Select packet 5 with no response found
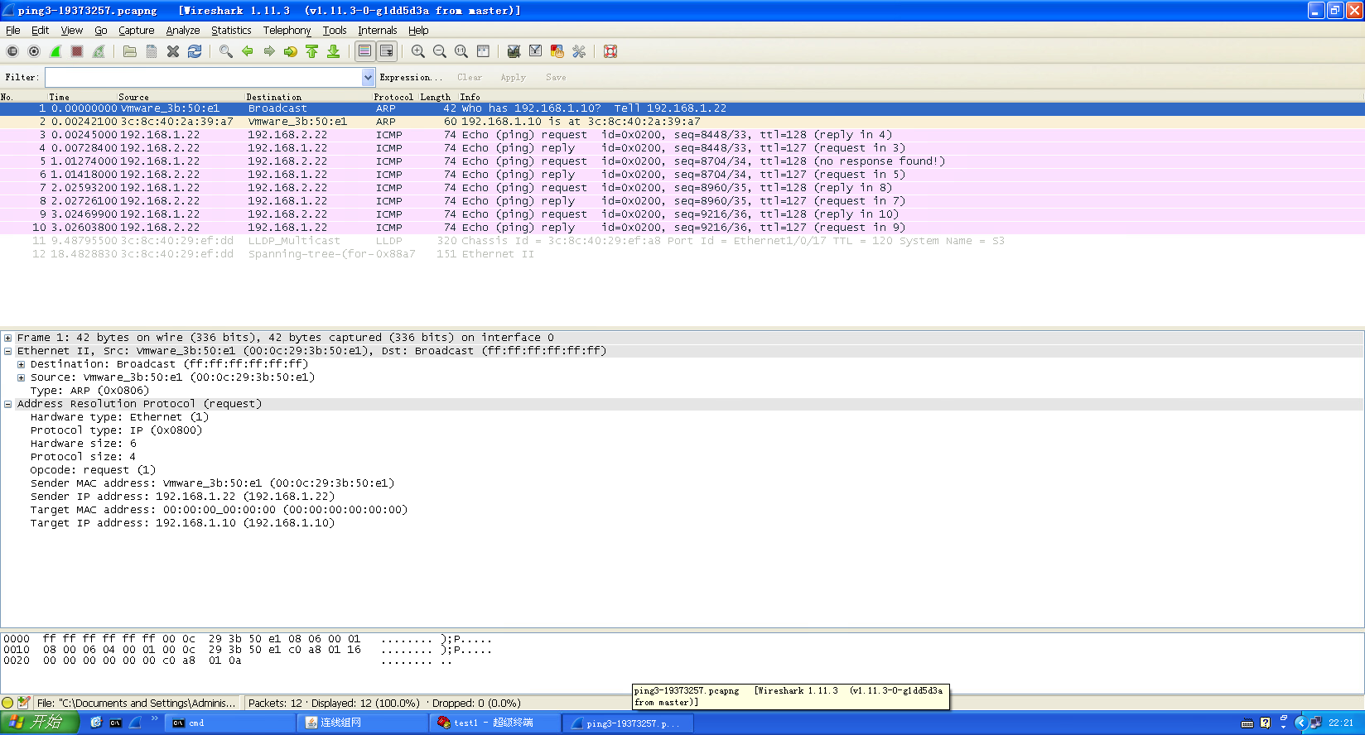1365x735 pixels. point(682,161)
